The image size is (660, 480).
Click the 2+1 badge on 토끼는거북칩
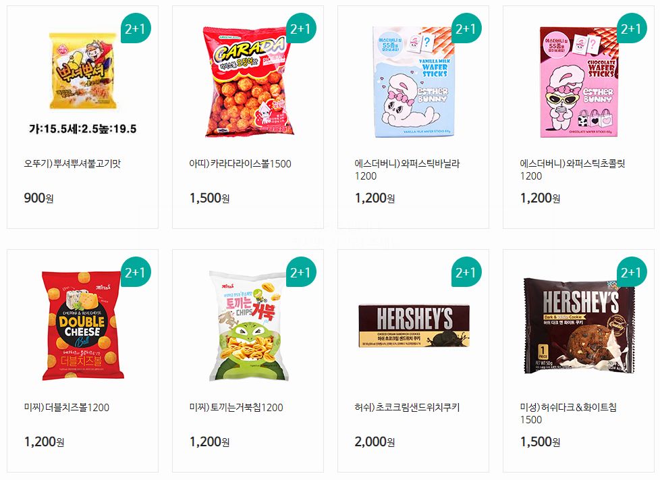pos(301,271)
